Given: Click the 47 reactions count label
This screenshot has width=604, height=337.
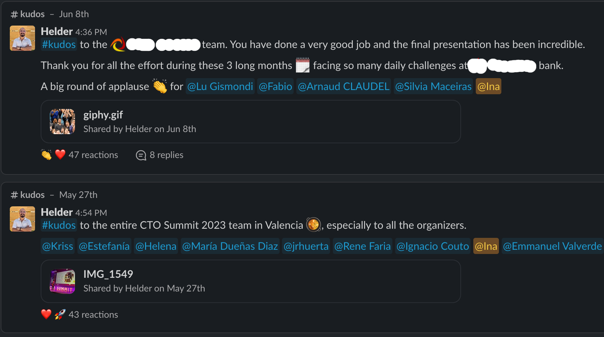Looking at the screenshot, I should pyautogui.click(x=93, y=154).
